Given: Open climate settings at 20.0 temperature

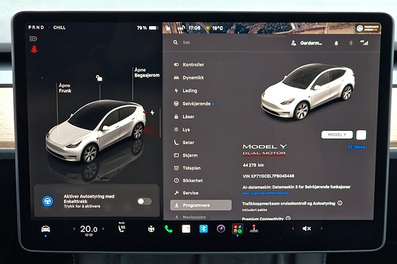Looking at the screenshot, I should tap(88, 229).
